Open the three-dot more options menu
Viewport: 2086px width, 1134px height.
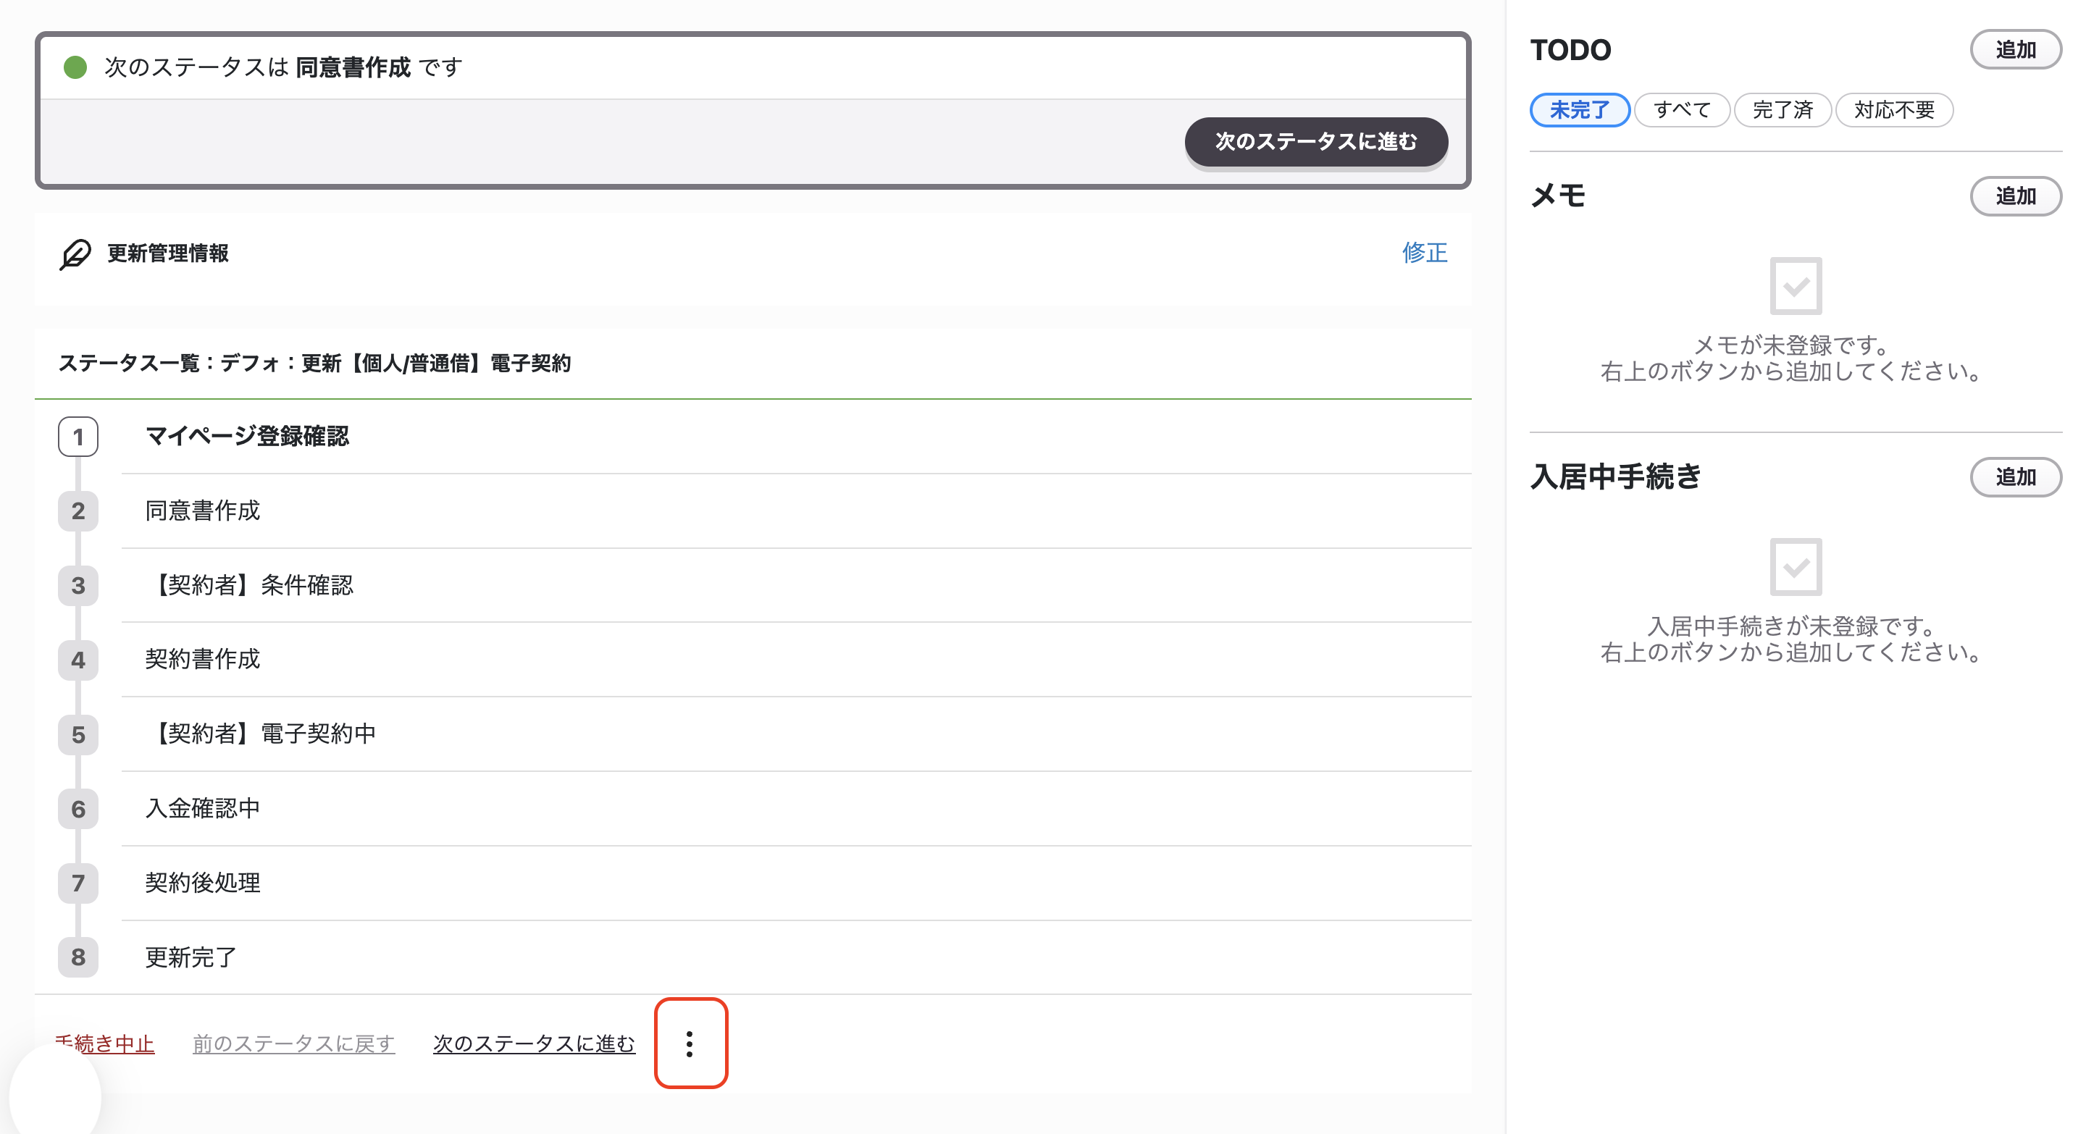(690, 1043)
